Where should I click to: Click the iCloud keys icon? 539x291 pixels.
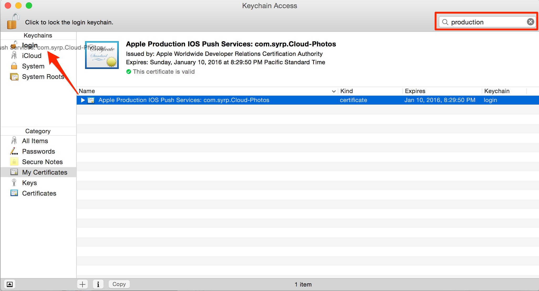(x=14, y=55)
